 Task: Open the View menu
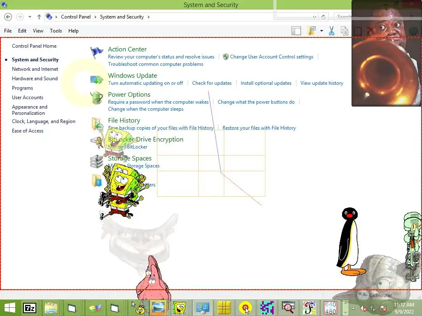pos(38,31)
